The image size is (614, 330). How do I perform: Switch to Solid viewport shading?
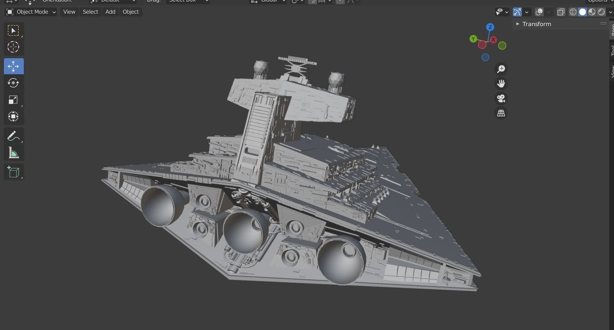click(x=582, y=12)
